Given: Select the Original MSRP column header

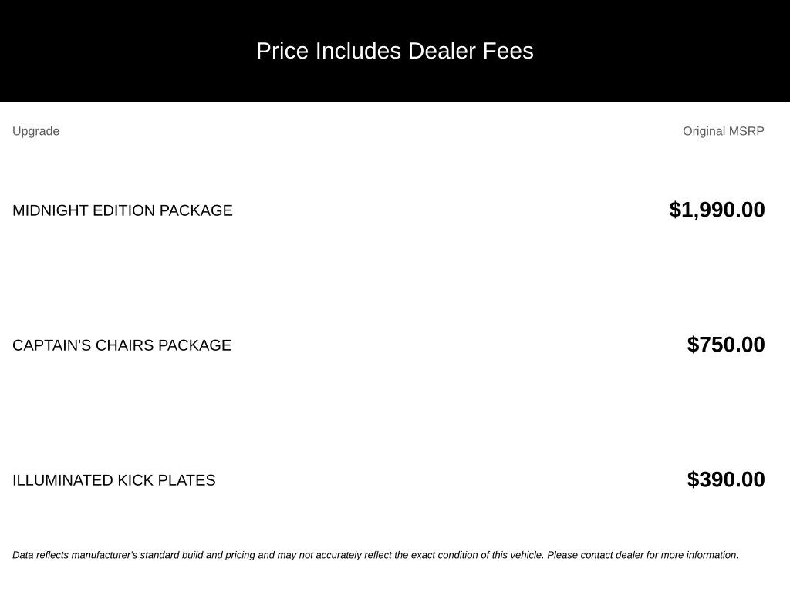Looking at the screenshot, I should click(723, 131).
